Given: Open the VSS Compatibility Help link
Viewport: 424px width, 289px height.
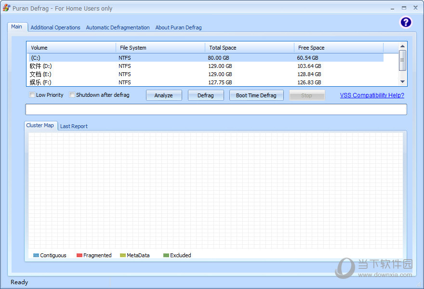Looking at the screenshot, I should pos(372,95).
